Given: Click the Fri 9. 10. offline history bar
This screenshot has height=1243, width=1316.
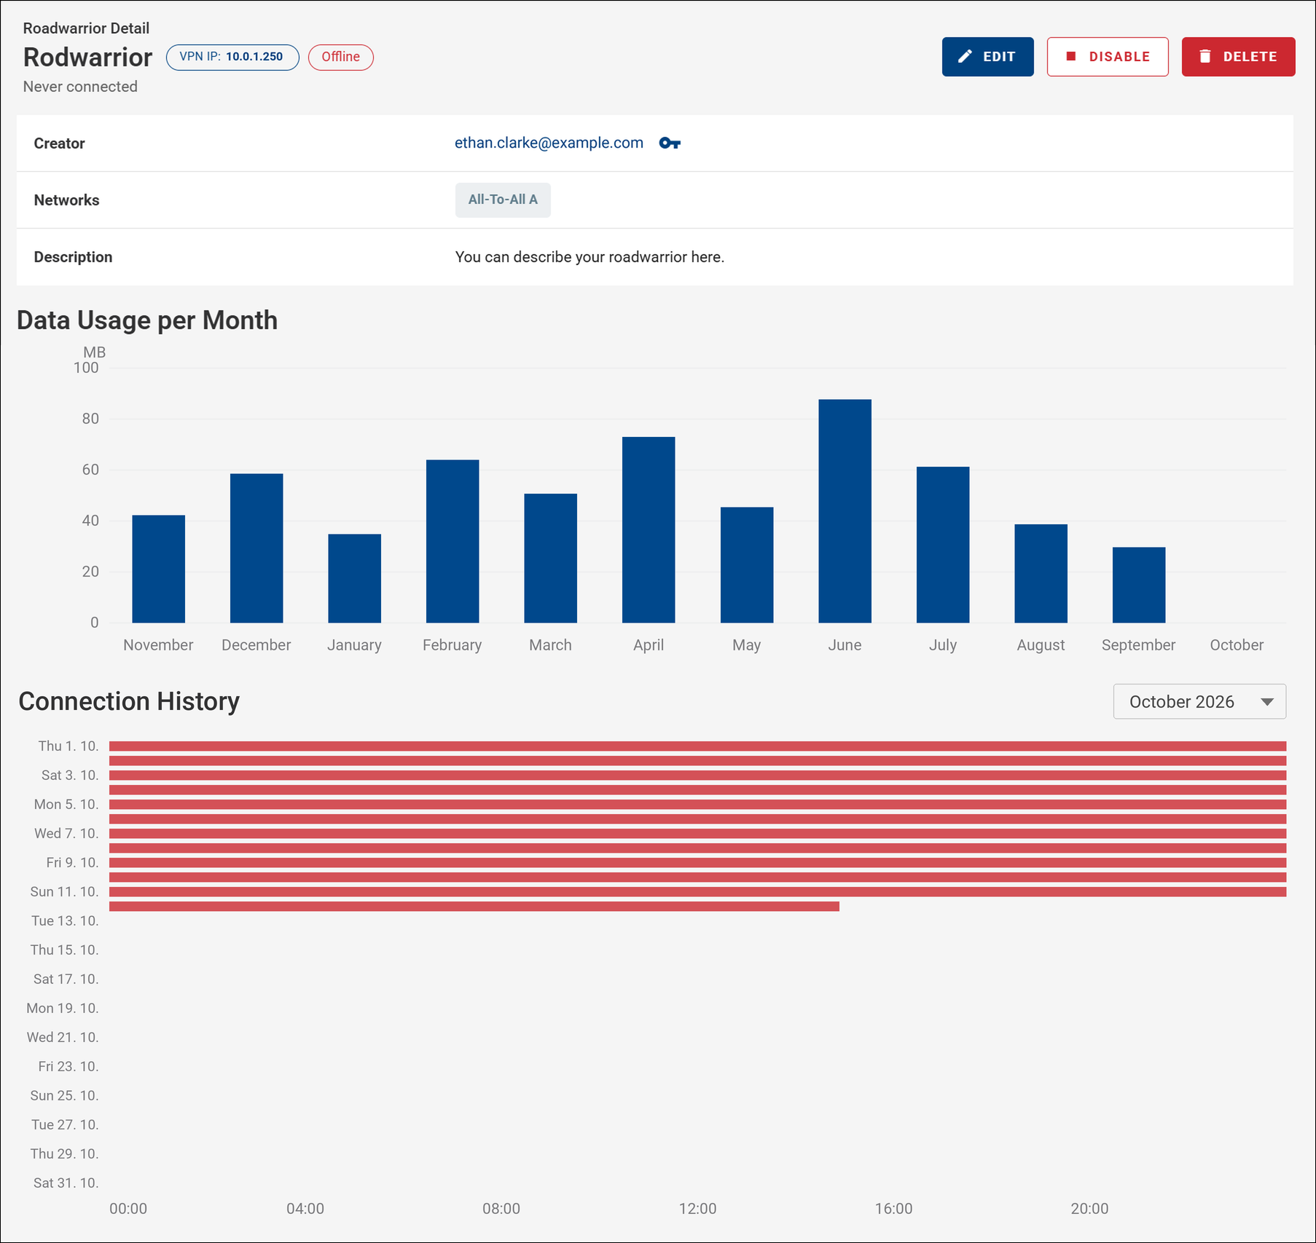Looking at the screenshot, I should [697, 862].
